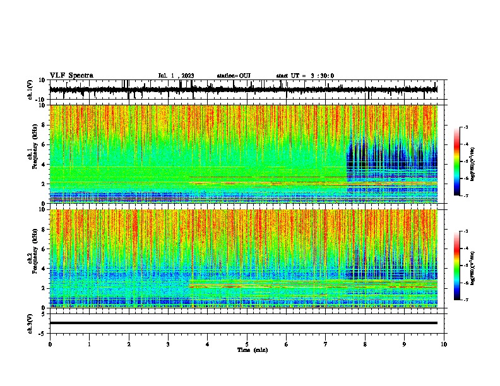
Task: Select the date text "Jul 1, 2023"
Action: [176, 76]
